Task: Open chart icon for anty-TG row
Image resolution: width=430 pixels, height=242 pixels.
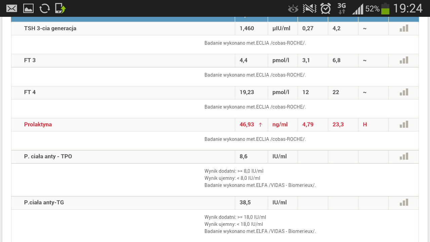Action: [404, 202]
